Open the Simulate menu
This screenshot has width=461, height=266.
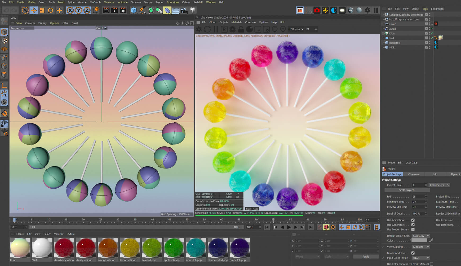pyautogui.click(x=136, y=2)
